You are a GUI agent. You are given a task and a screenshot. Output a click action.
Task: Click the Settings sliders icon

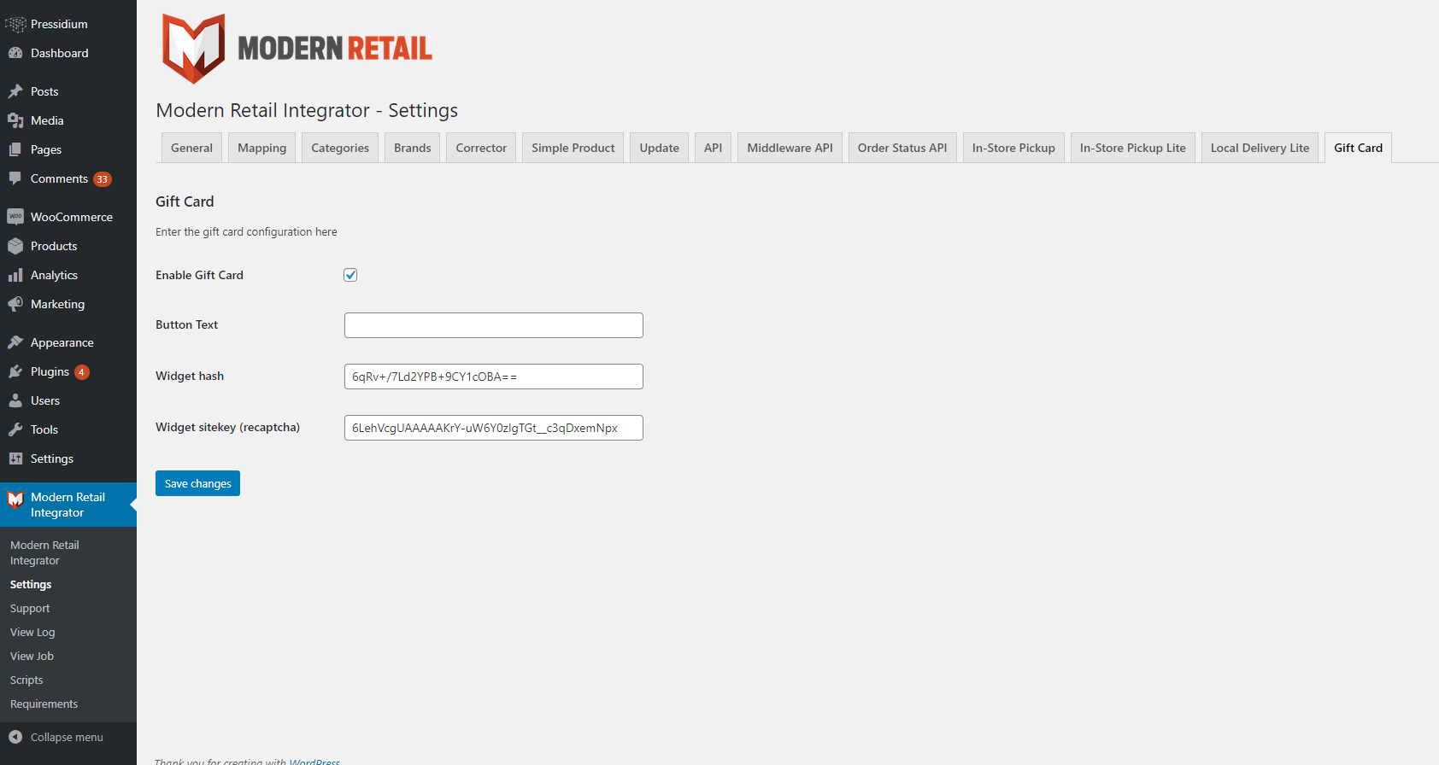pyautogui.click(x=15, y=458)
